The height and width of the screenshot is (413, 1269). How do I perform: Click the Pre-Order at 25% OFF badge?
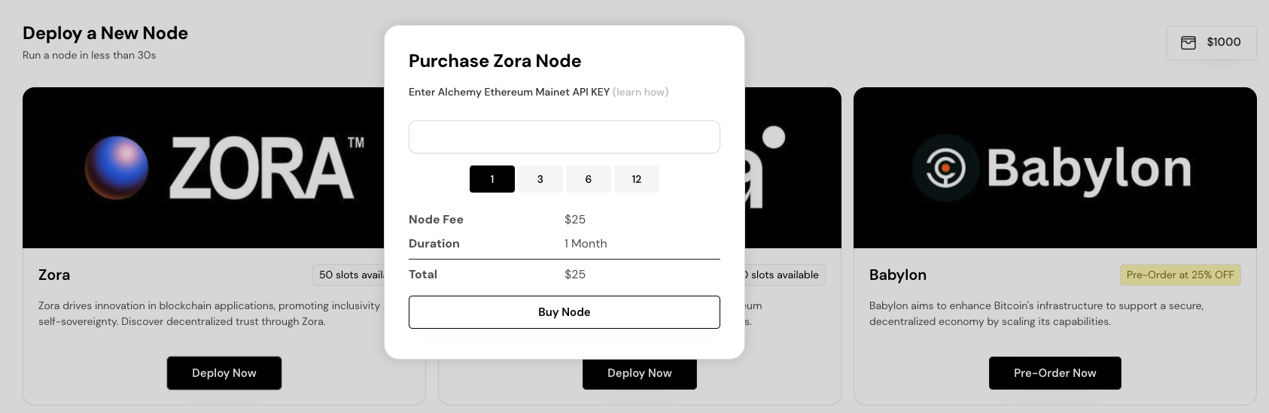(1180, 275)
